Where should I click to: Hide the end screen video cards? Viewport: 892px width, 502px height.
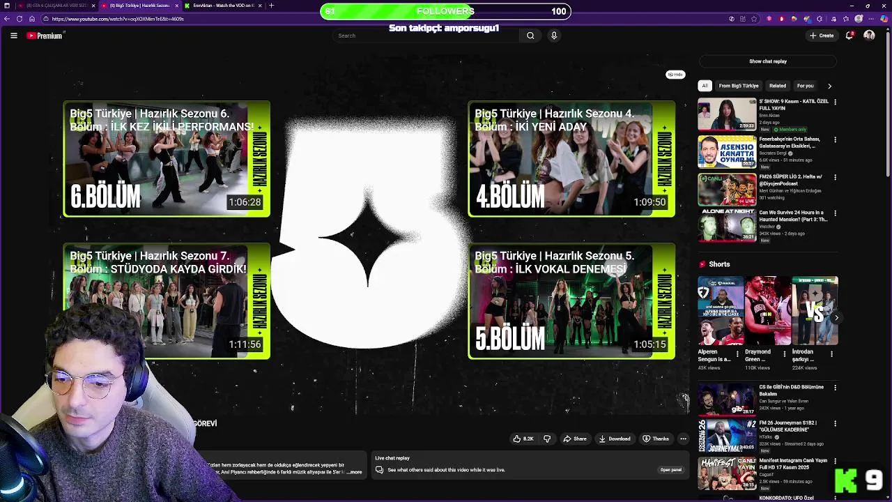click(675, 75)
